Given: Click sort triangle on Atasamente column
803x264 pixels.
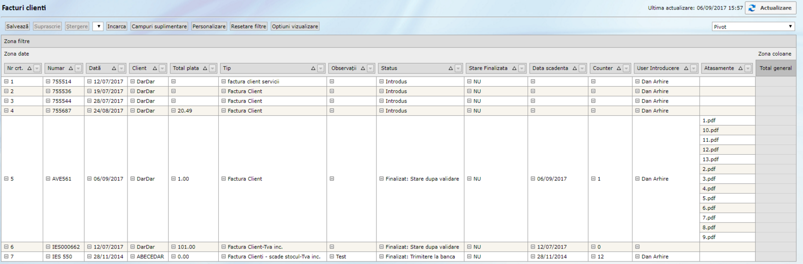Looking at the screenshot, I should [740, 69].
